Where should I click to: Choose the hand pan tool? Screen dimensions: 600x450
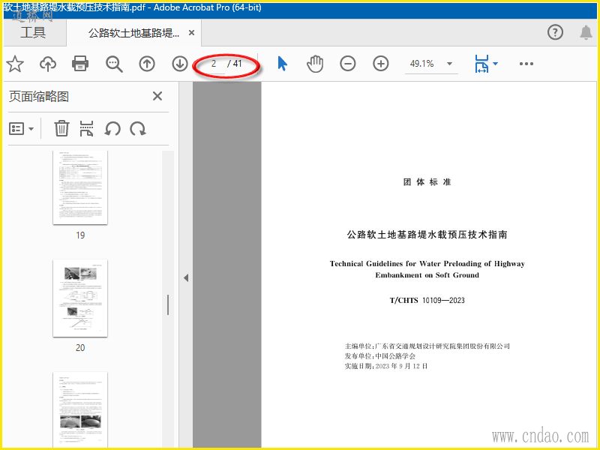click(x=315, y=64)
